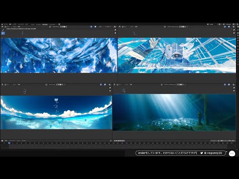The height and width of the screenshot is (179, 239).
Task: Click the active blue tool below the pencil
Action: pos(3,33)
